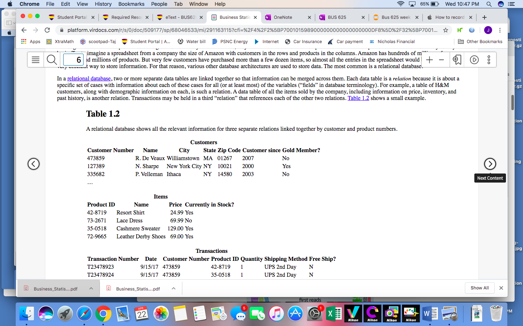Click the page number field showing 6
Screen dimensions: 523x326
tap(73, 60)
